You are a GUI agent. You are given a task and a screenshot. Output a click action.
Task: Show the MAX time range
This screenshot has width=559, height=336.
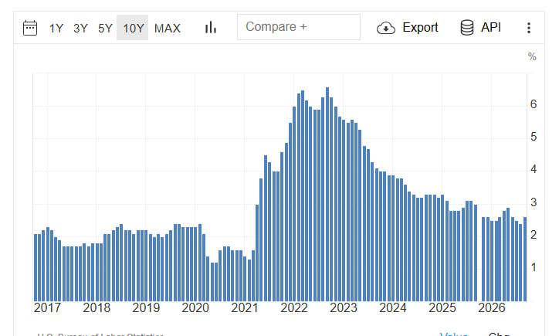click(x=168, y=28)
